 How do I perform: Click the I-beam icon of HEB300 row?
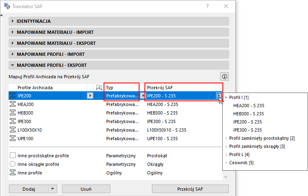13,113
